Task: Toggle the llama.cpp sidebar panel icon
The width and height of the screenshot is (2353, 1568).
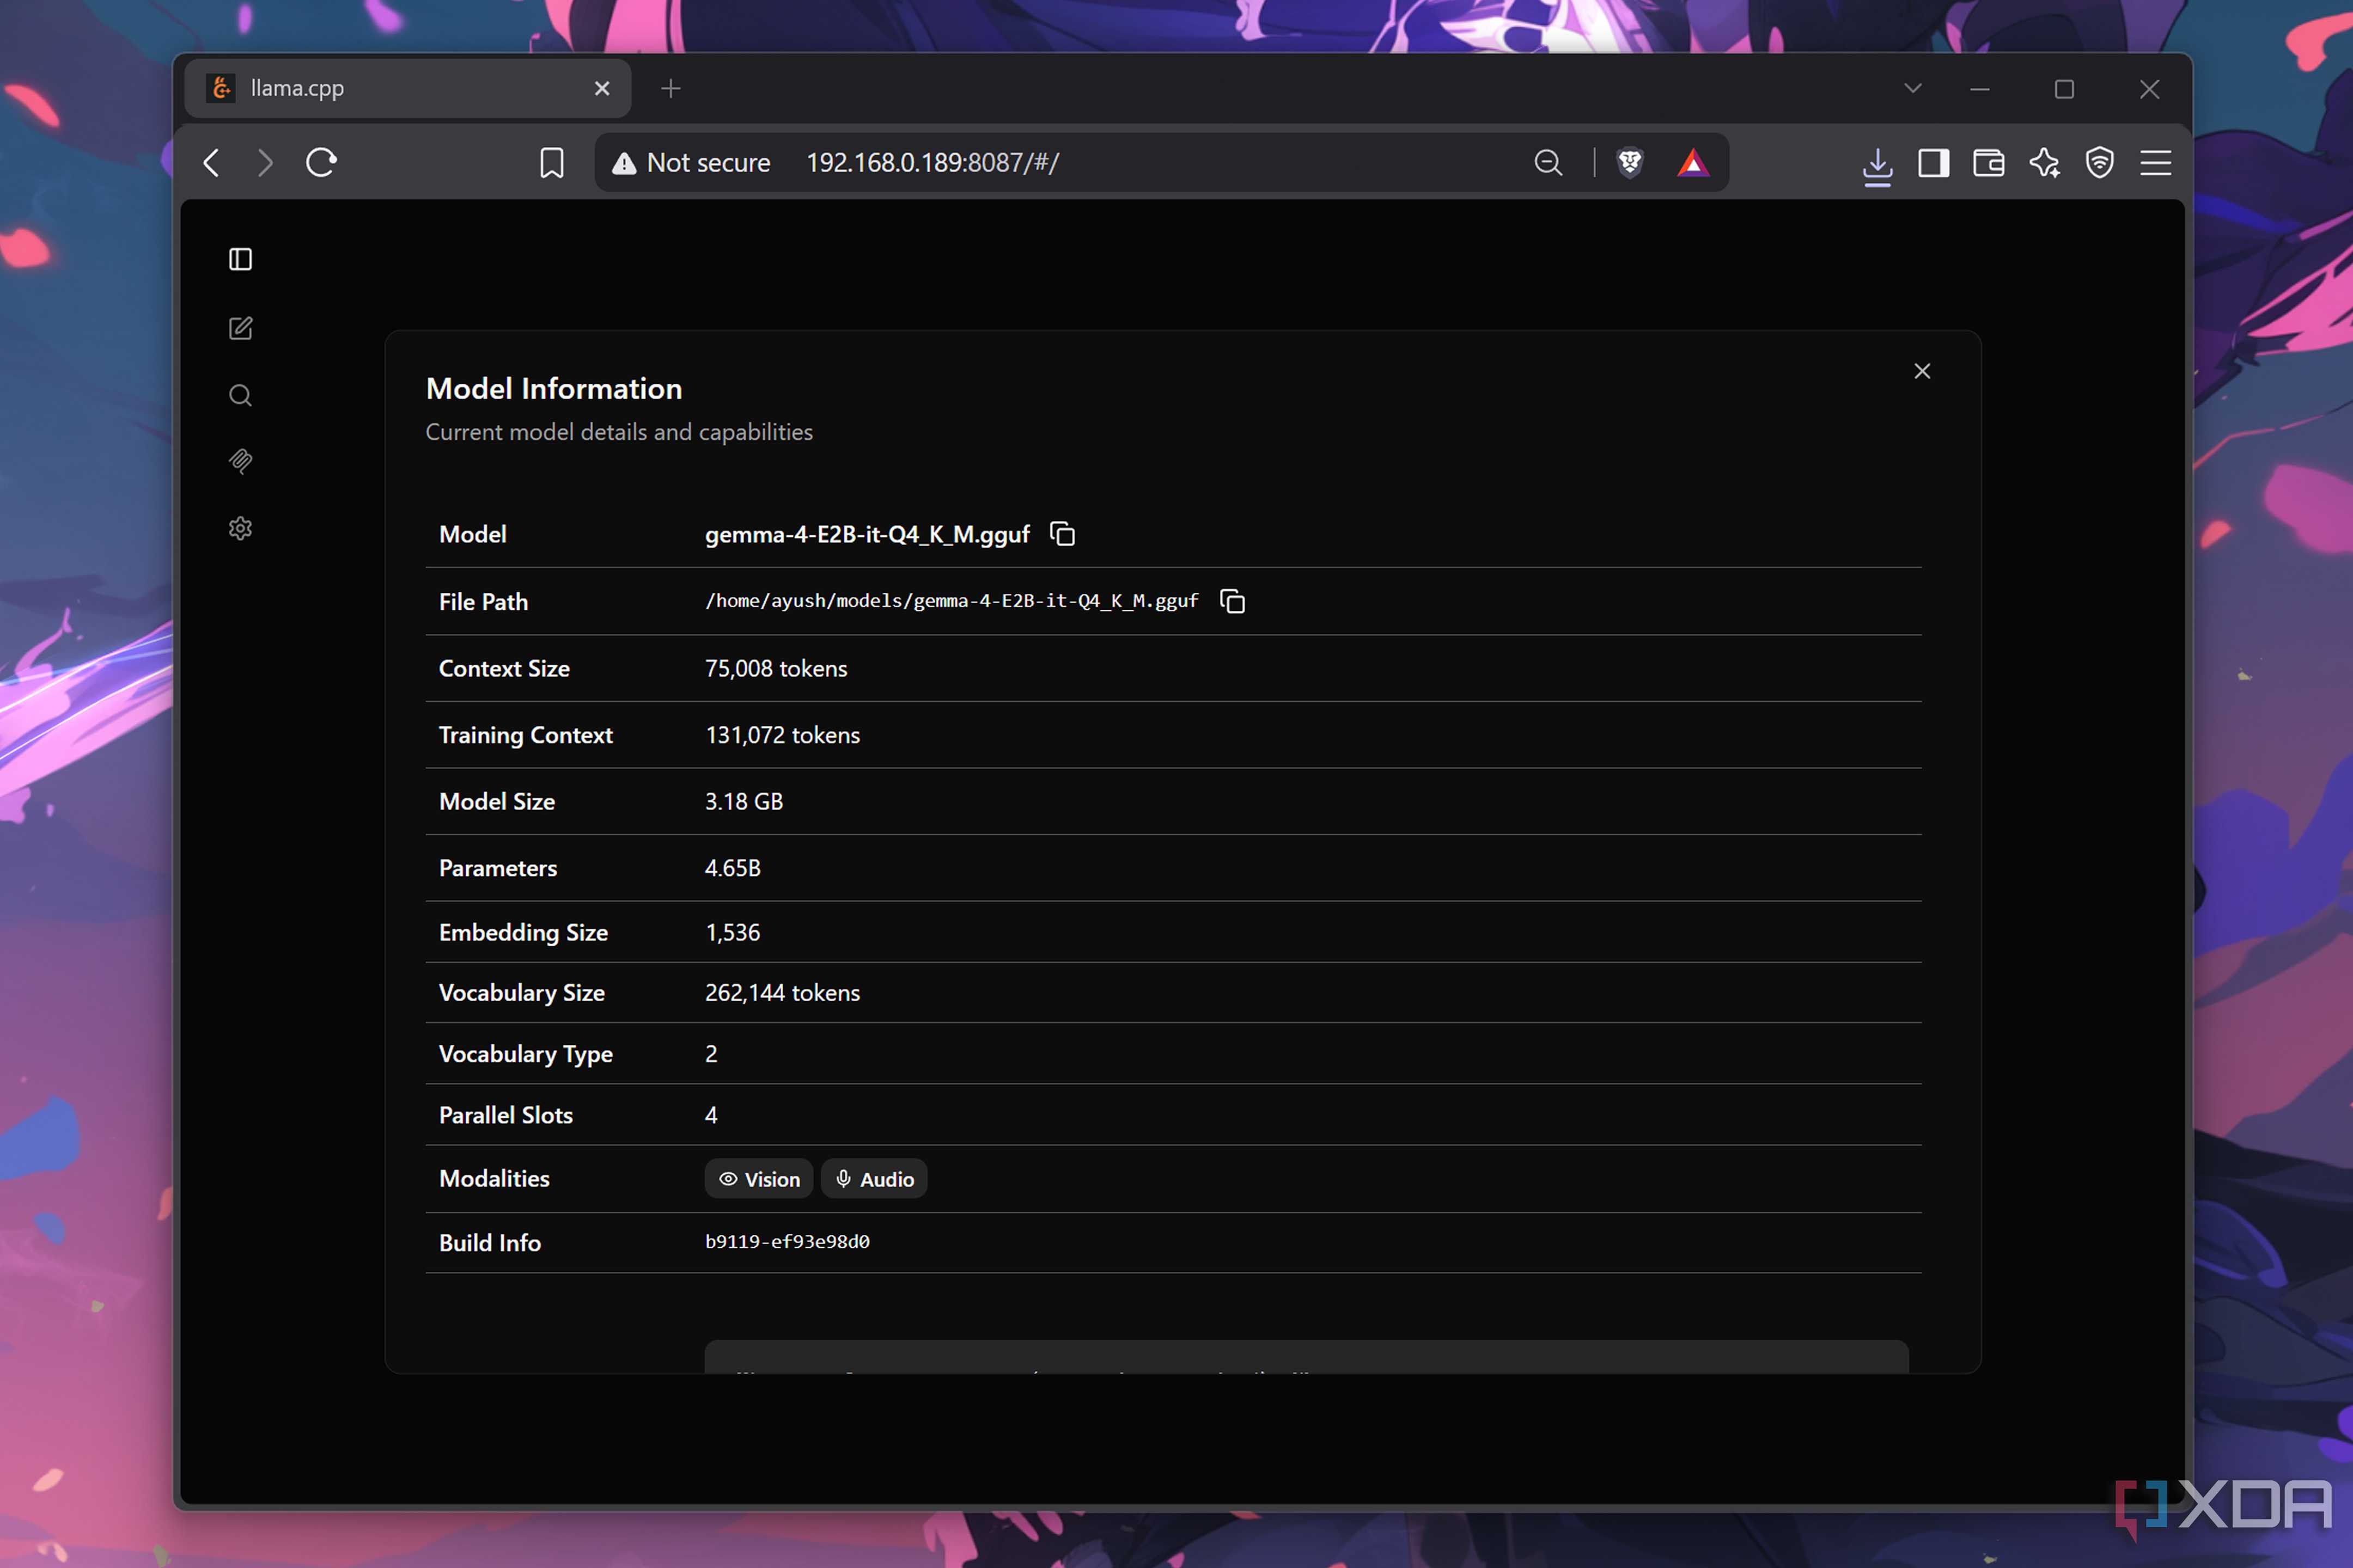Action: (240, 260)
